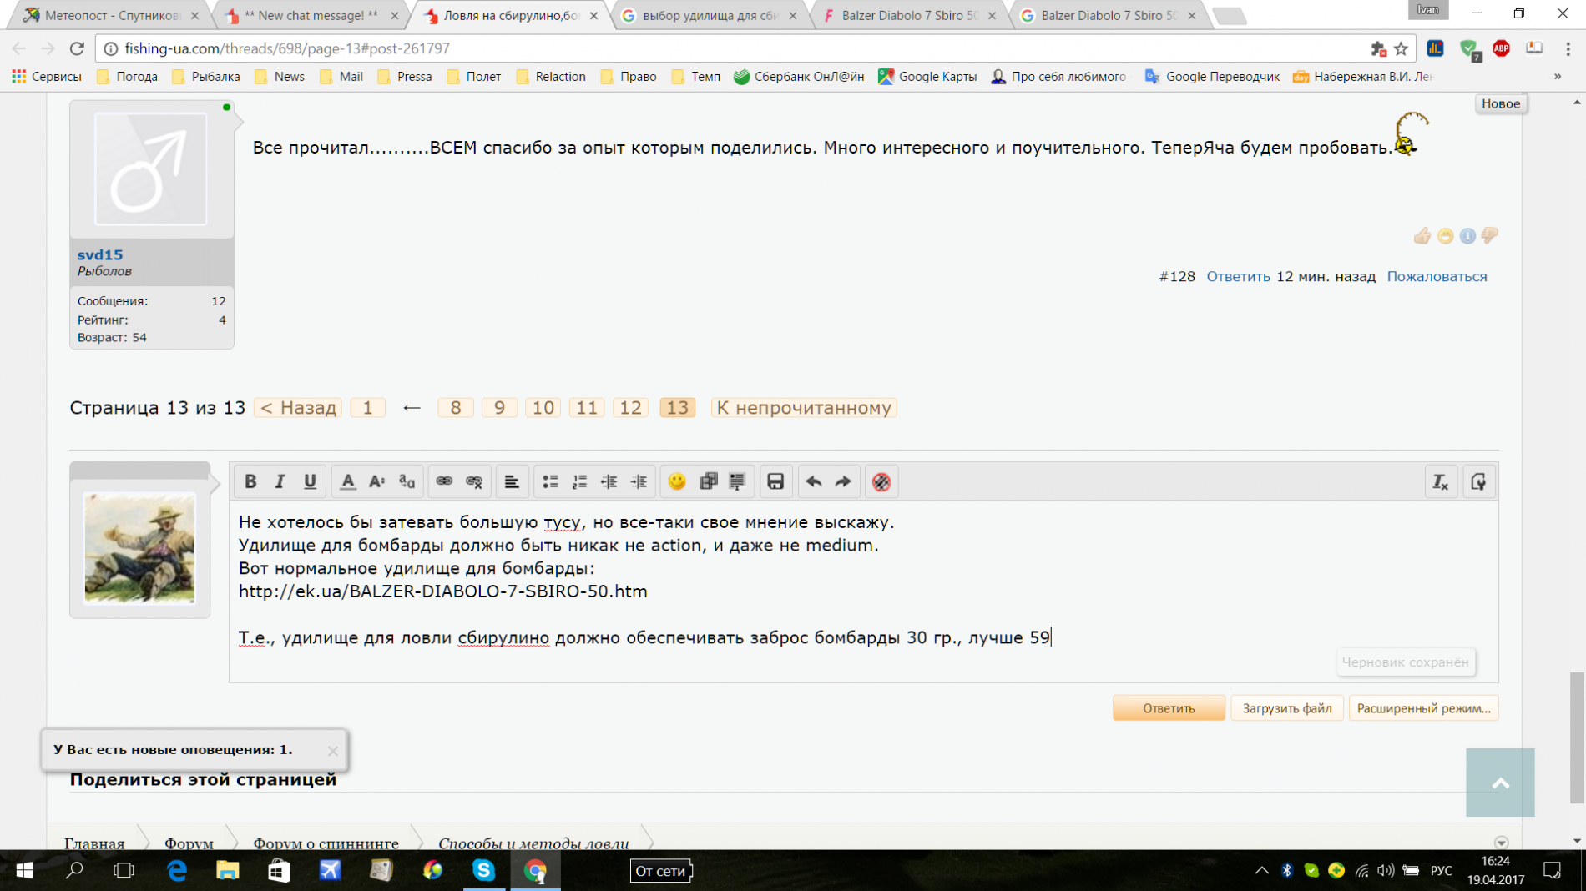Go to page 12 of thread

click(x=630, y=408)
